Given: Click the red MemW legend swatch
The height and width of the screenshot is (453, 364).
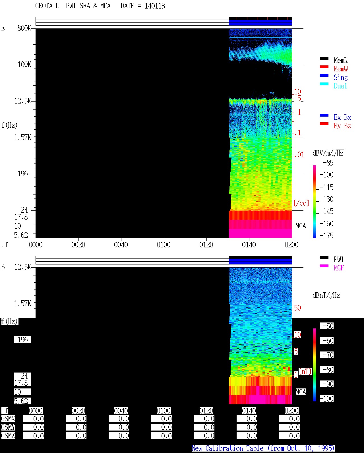Looking at the screenshot, I should click(x=324, y=67).
